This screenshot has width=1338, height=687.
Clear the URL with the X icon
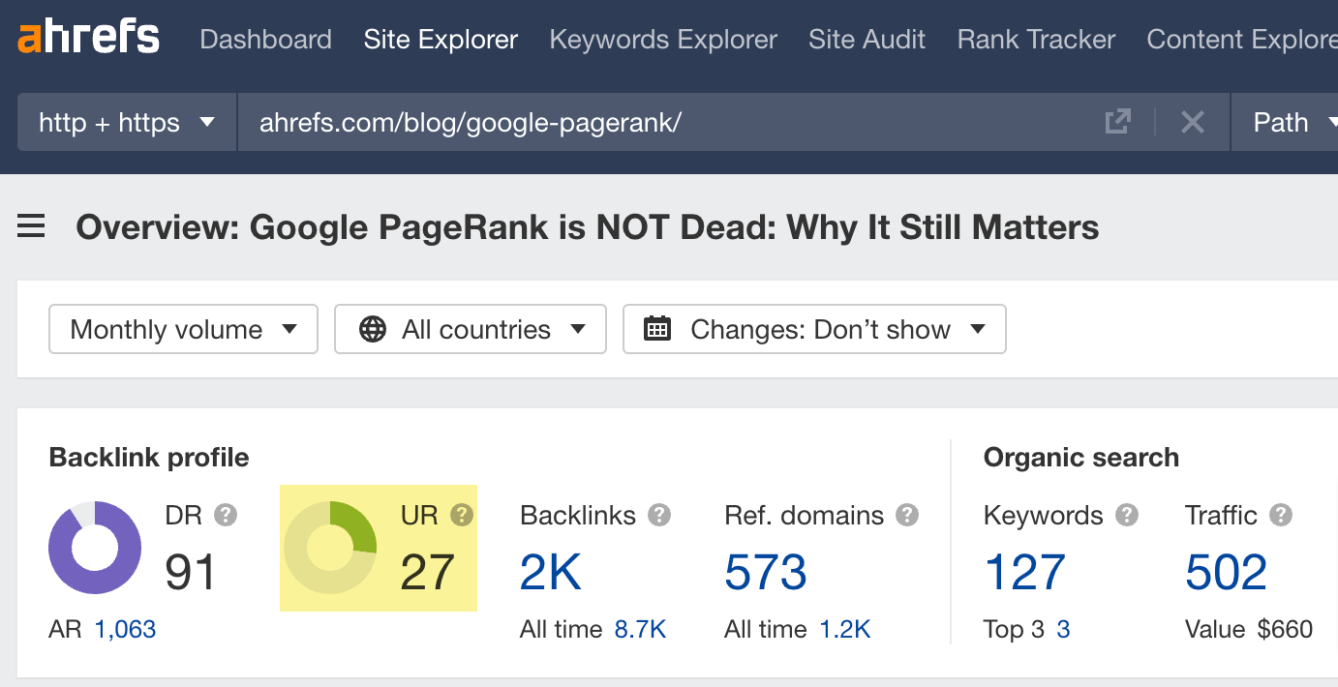(x=1192, y=122)
